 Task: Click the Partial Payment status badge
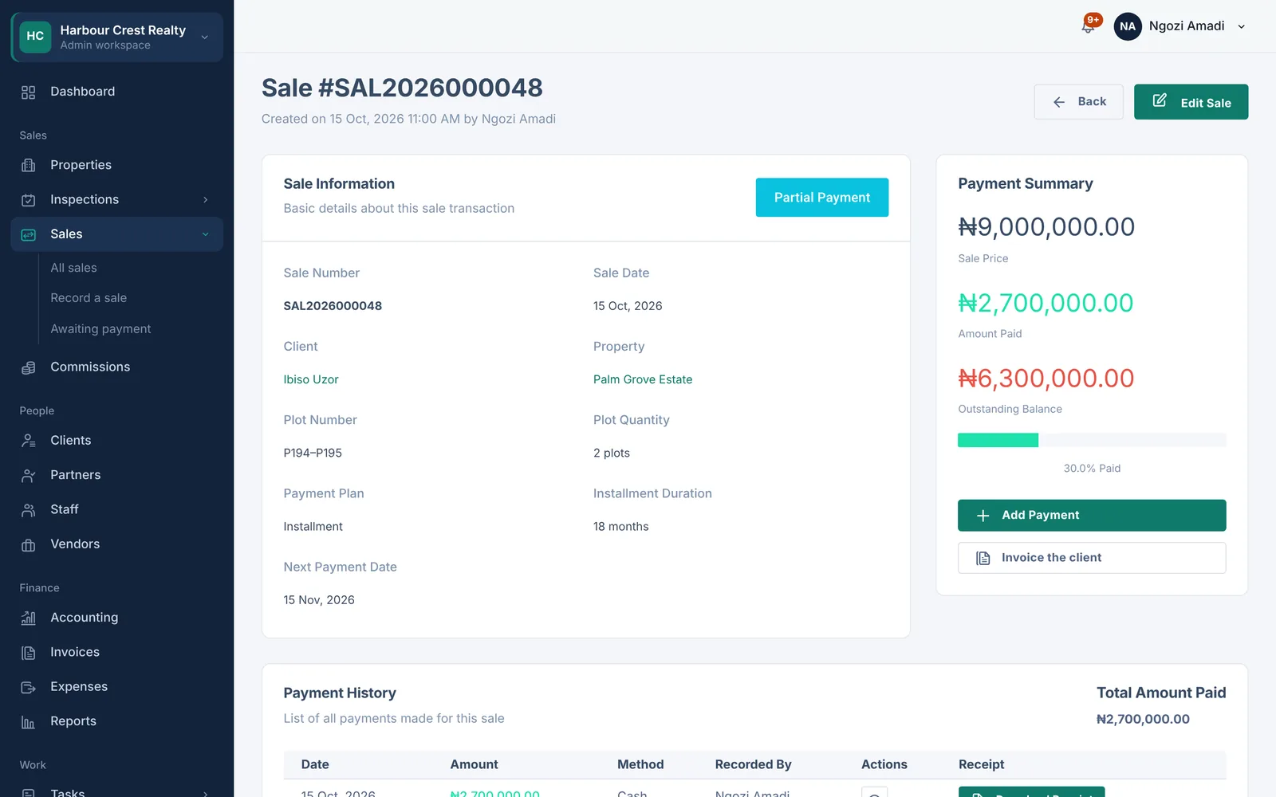coord(822,198)
